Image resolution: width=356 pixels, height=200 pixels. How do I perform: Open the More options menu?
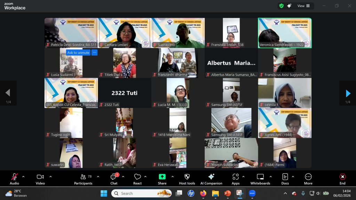pyautogui.click(x=308, y=179)
